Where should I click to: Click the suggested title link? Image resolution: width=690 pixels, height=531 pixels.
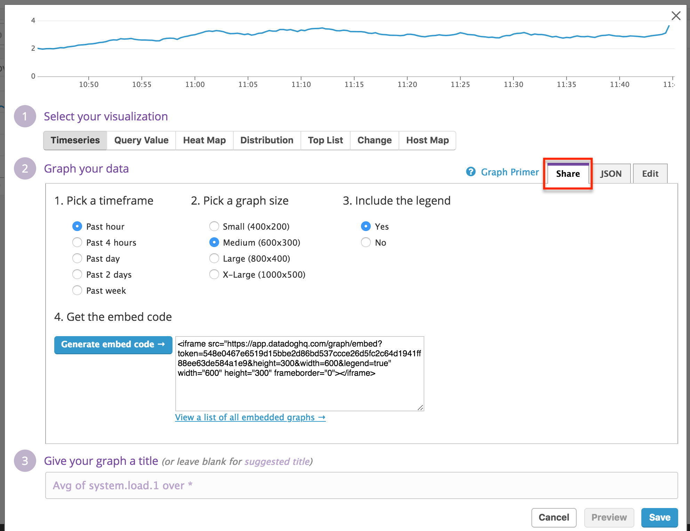tap(277, 462)
